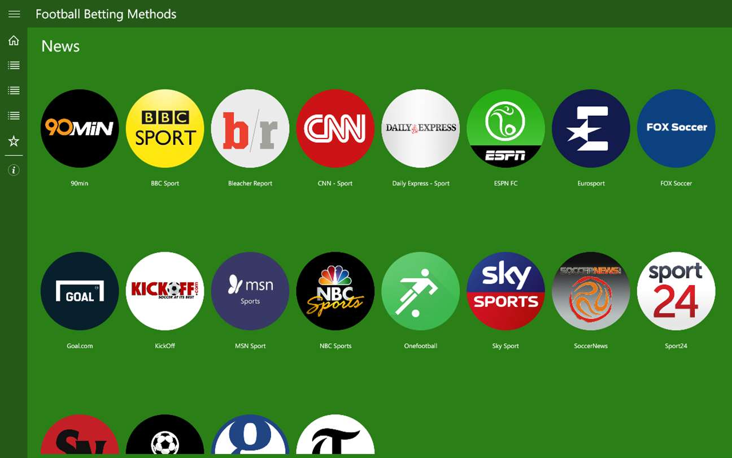
Task: Click the 'ESPN FC' label text
Action: (506, 183)
